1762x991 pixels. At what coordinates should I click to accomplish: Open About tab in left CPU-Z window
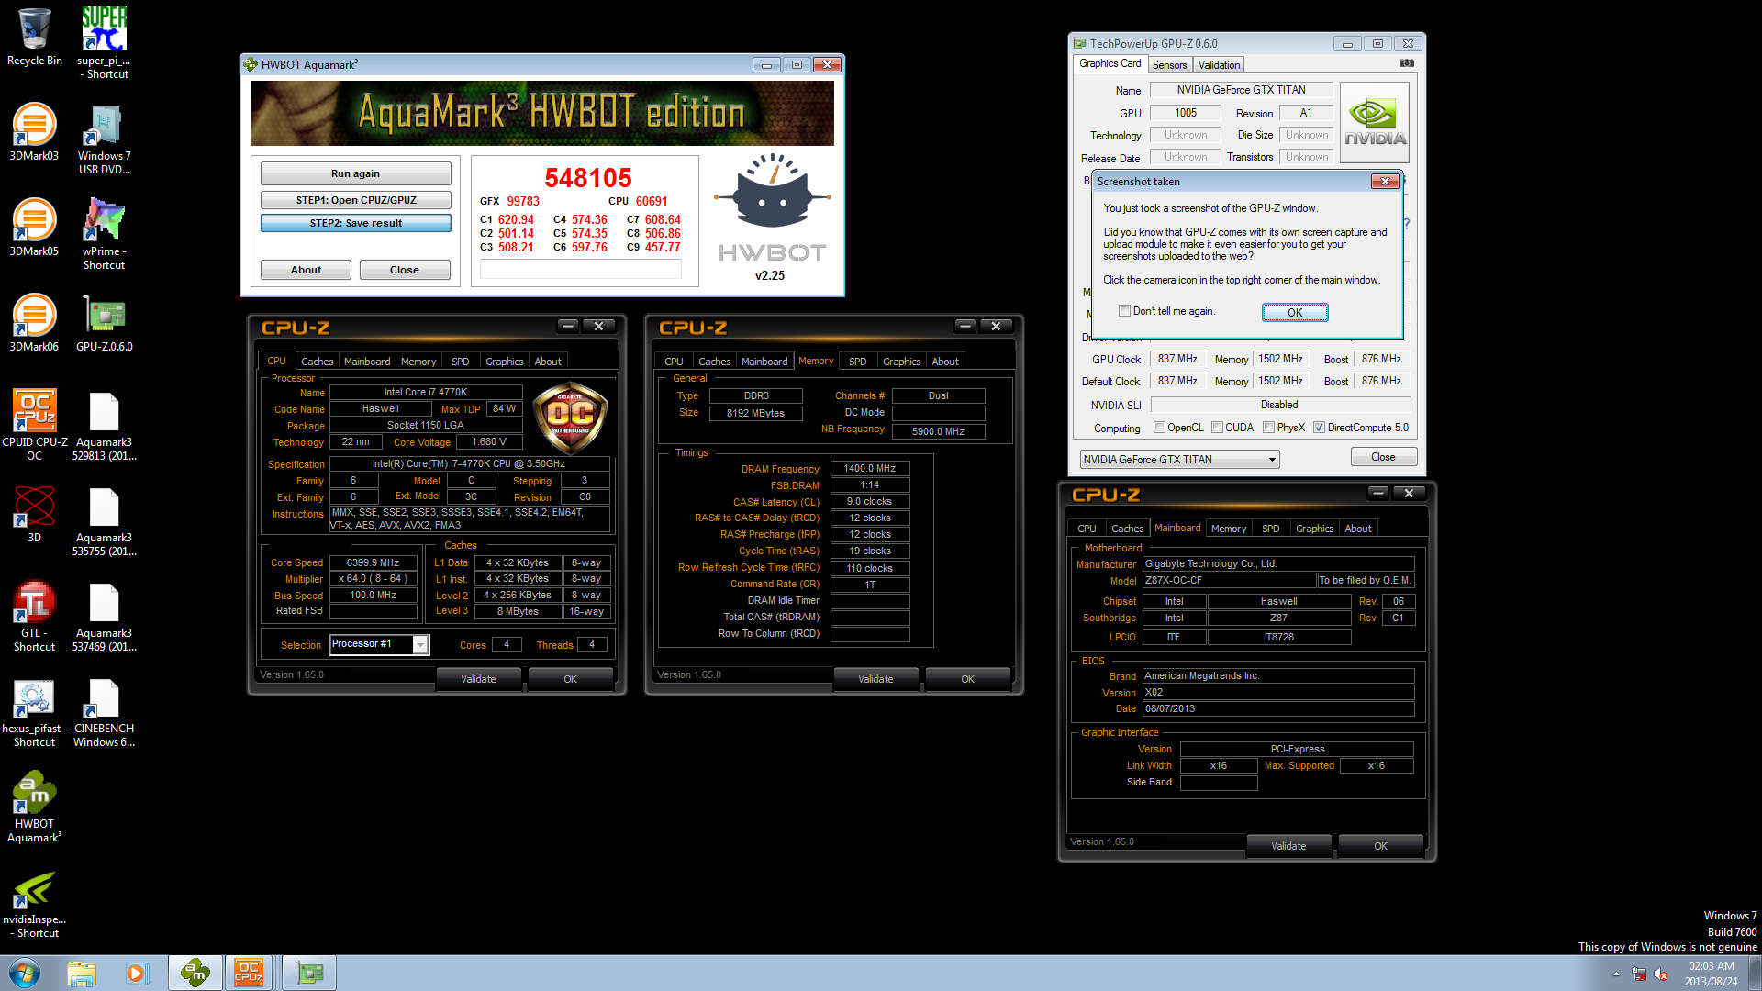click(548, 362)
